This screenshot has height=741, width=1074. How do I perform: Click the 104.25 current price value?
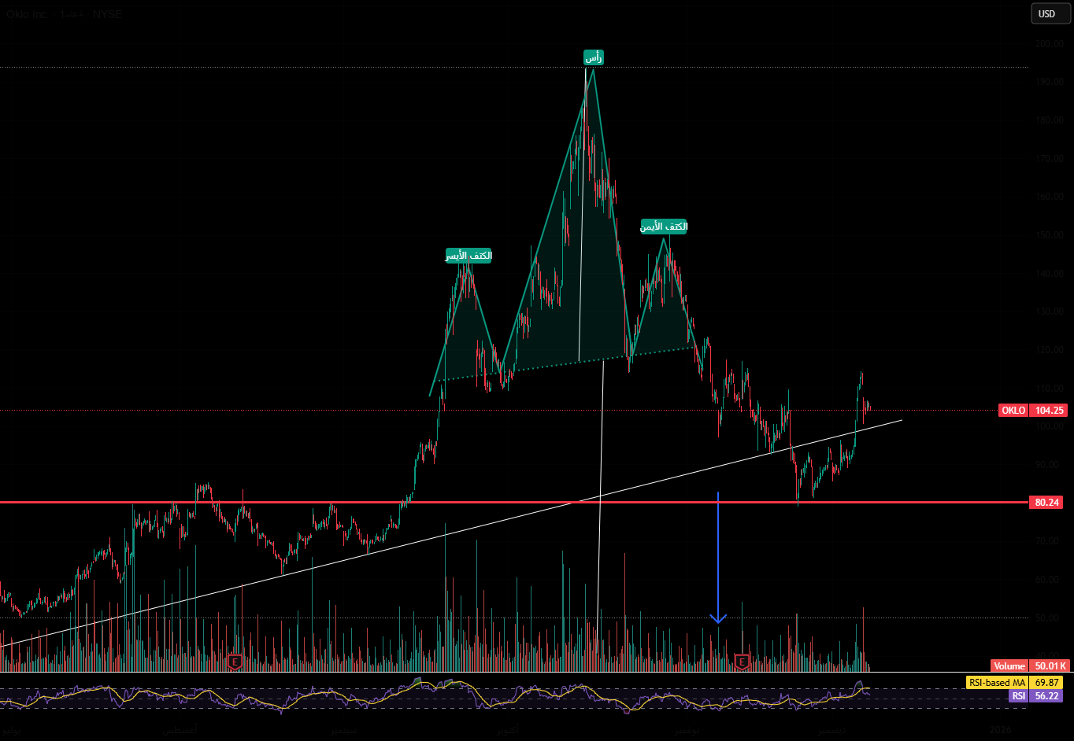point(1050,410)
